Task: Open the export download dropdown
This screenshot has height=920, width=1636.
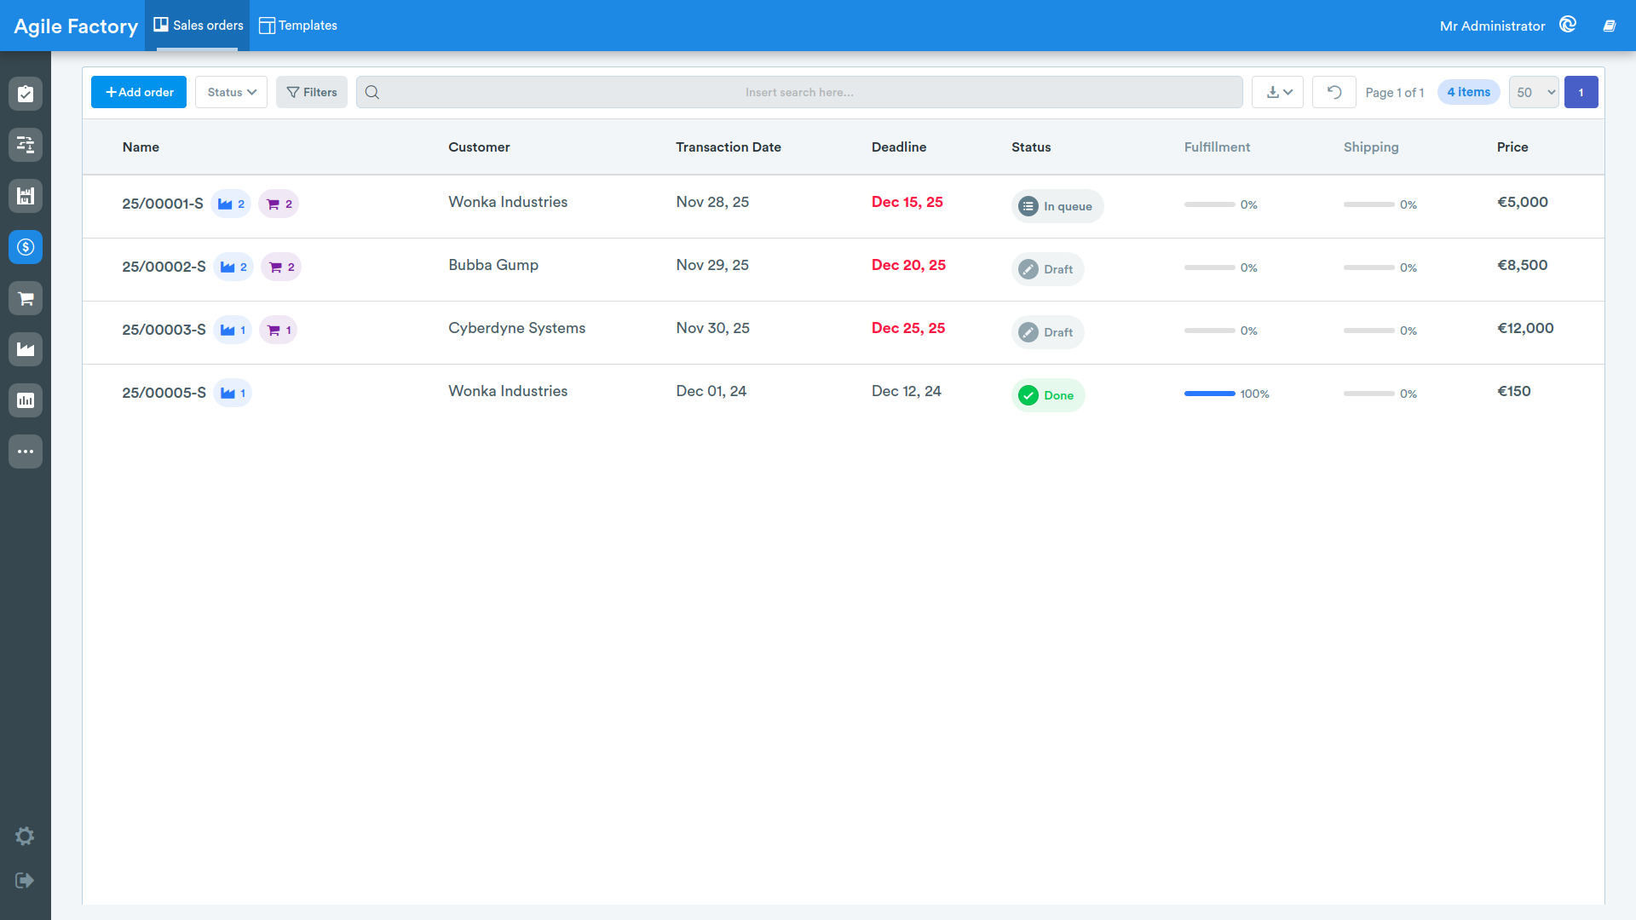Action: pos(1278,92)
